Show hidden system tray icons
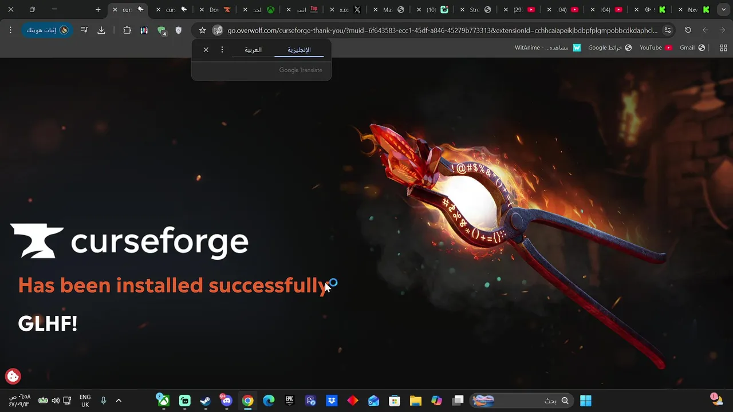 [119, 401]
